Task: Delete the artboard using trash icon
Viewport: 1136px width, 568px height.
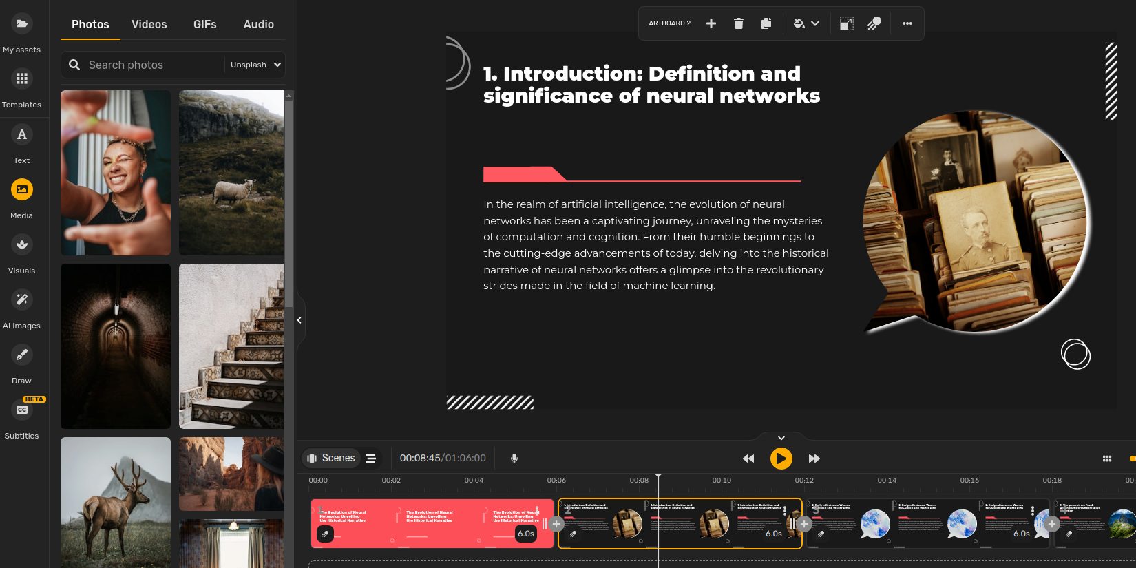Action: pyautogui.click(x=739, y=23)
